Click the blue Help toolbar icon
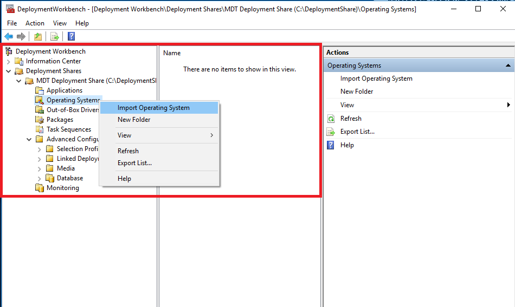This screenshot has height=307, width=515. 71,36
